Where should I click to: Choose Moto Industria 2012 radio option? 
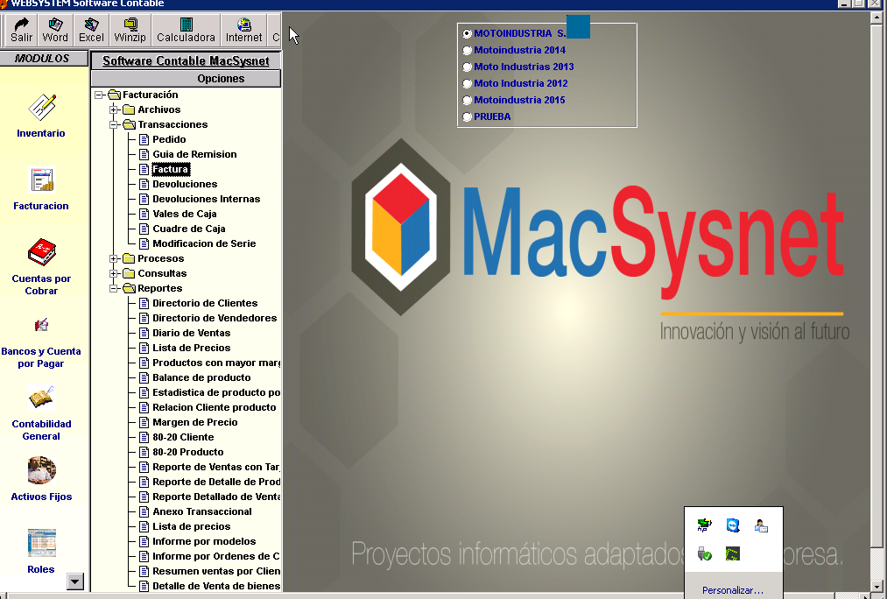(x=467, y=84)
